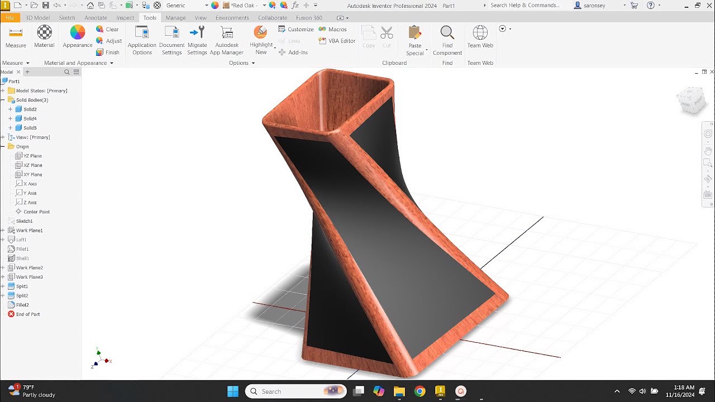The image size is (715, 402).
Task: Save the document from quick access toolbar
Action: click(x=45, y=6)
